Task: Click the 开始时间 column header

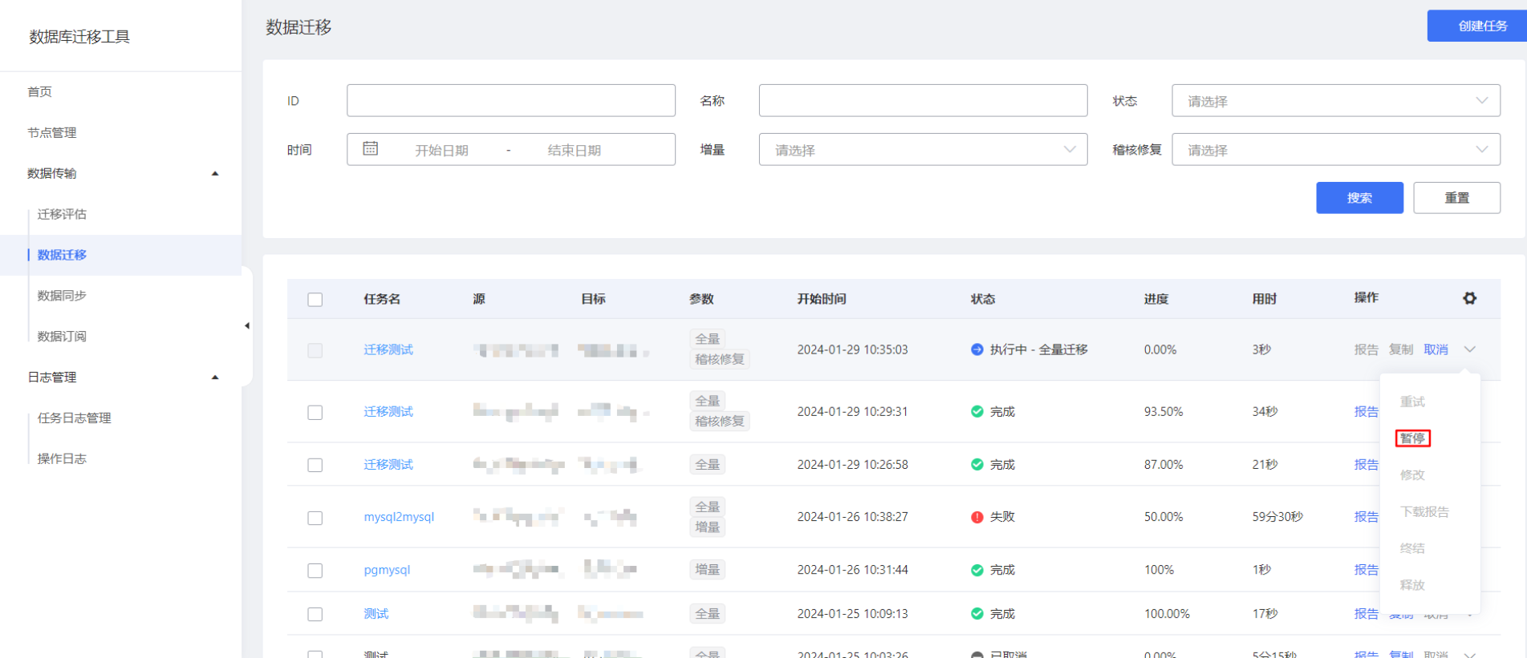Action: [822, 299]
